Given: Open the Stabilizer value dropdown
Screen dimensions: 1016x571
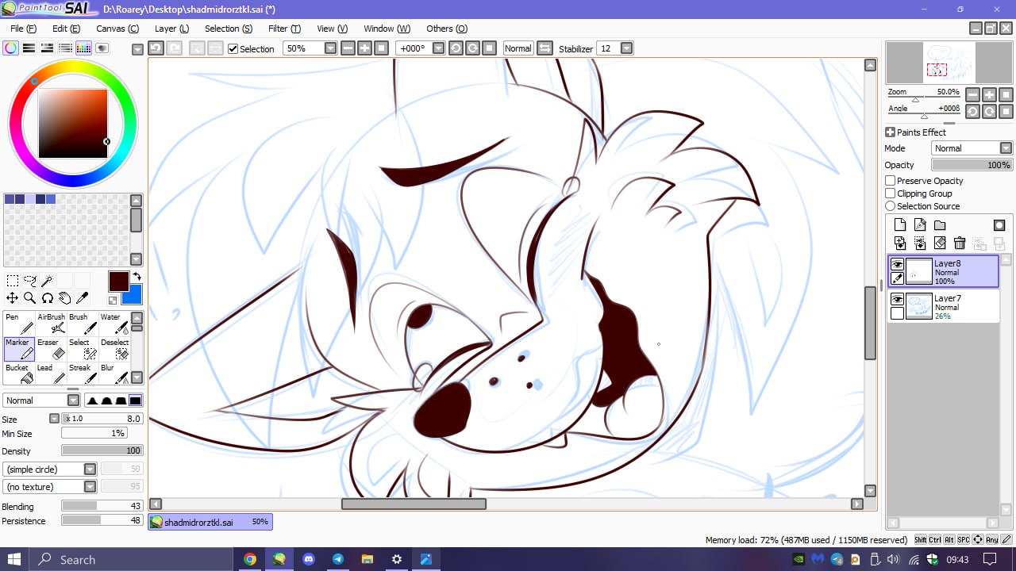Looking at the screenshot, I should point(626,48).
